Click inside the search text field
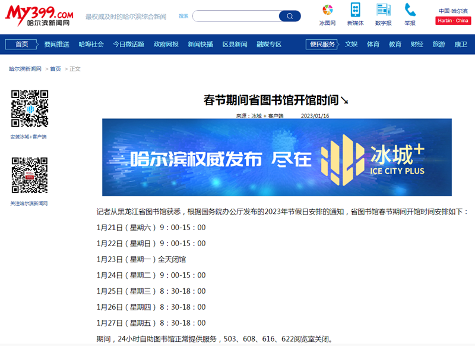475x346 pixels. 236,16
